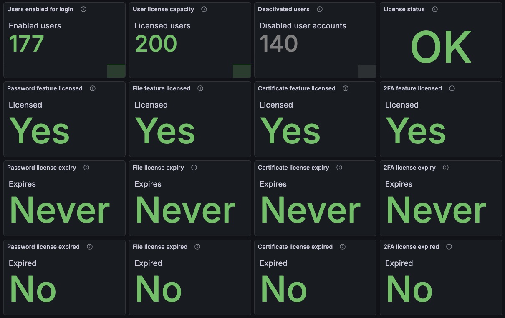The image size is (505, 318).
Task: Click the Enabled users sparkline graph
Action: [x=116, y=71]
